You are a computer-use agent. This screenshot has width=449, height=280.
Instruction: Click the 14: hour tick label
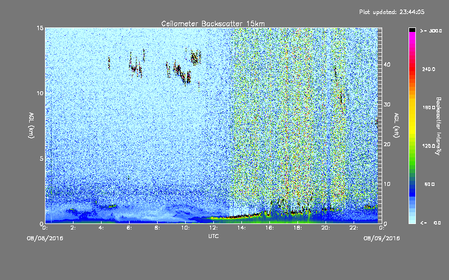pos(241,228)
